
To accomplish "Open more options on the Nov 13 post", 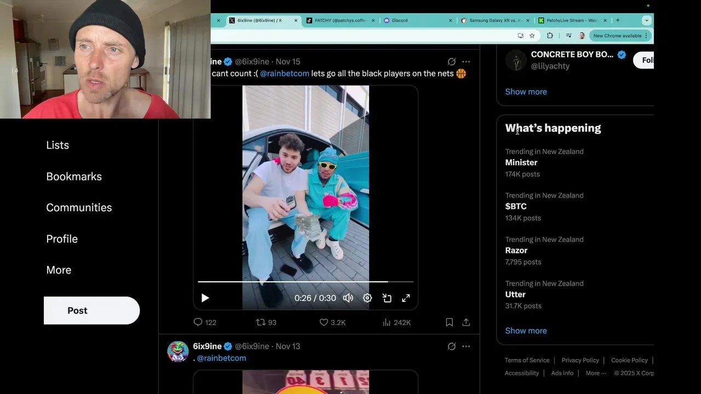I will coord(466,346).
